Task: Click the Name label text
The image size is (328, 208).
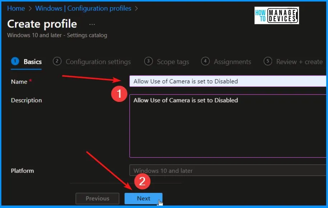Action: tap(19, 81)
